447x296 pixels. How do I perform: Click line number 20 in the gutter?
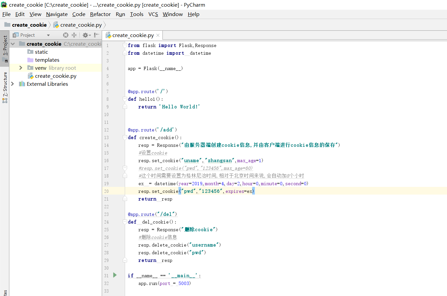[x=106, y=191]
